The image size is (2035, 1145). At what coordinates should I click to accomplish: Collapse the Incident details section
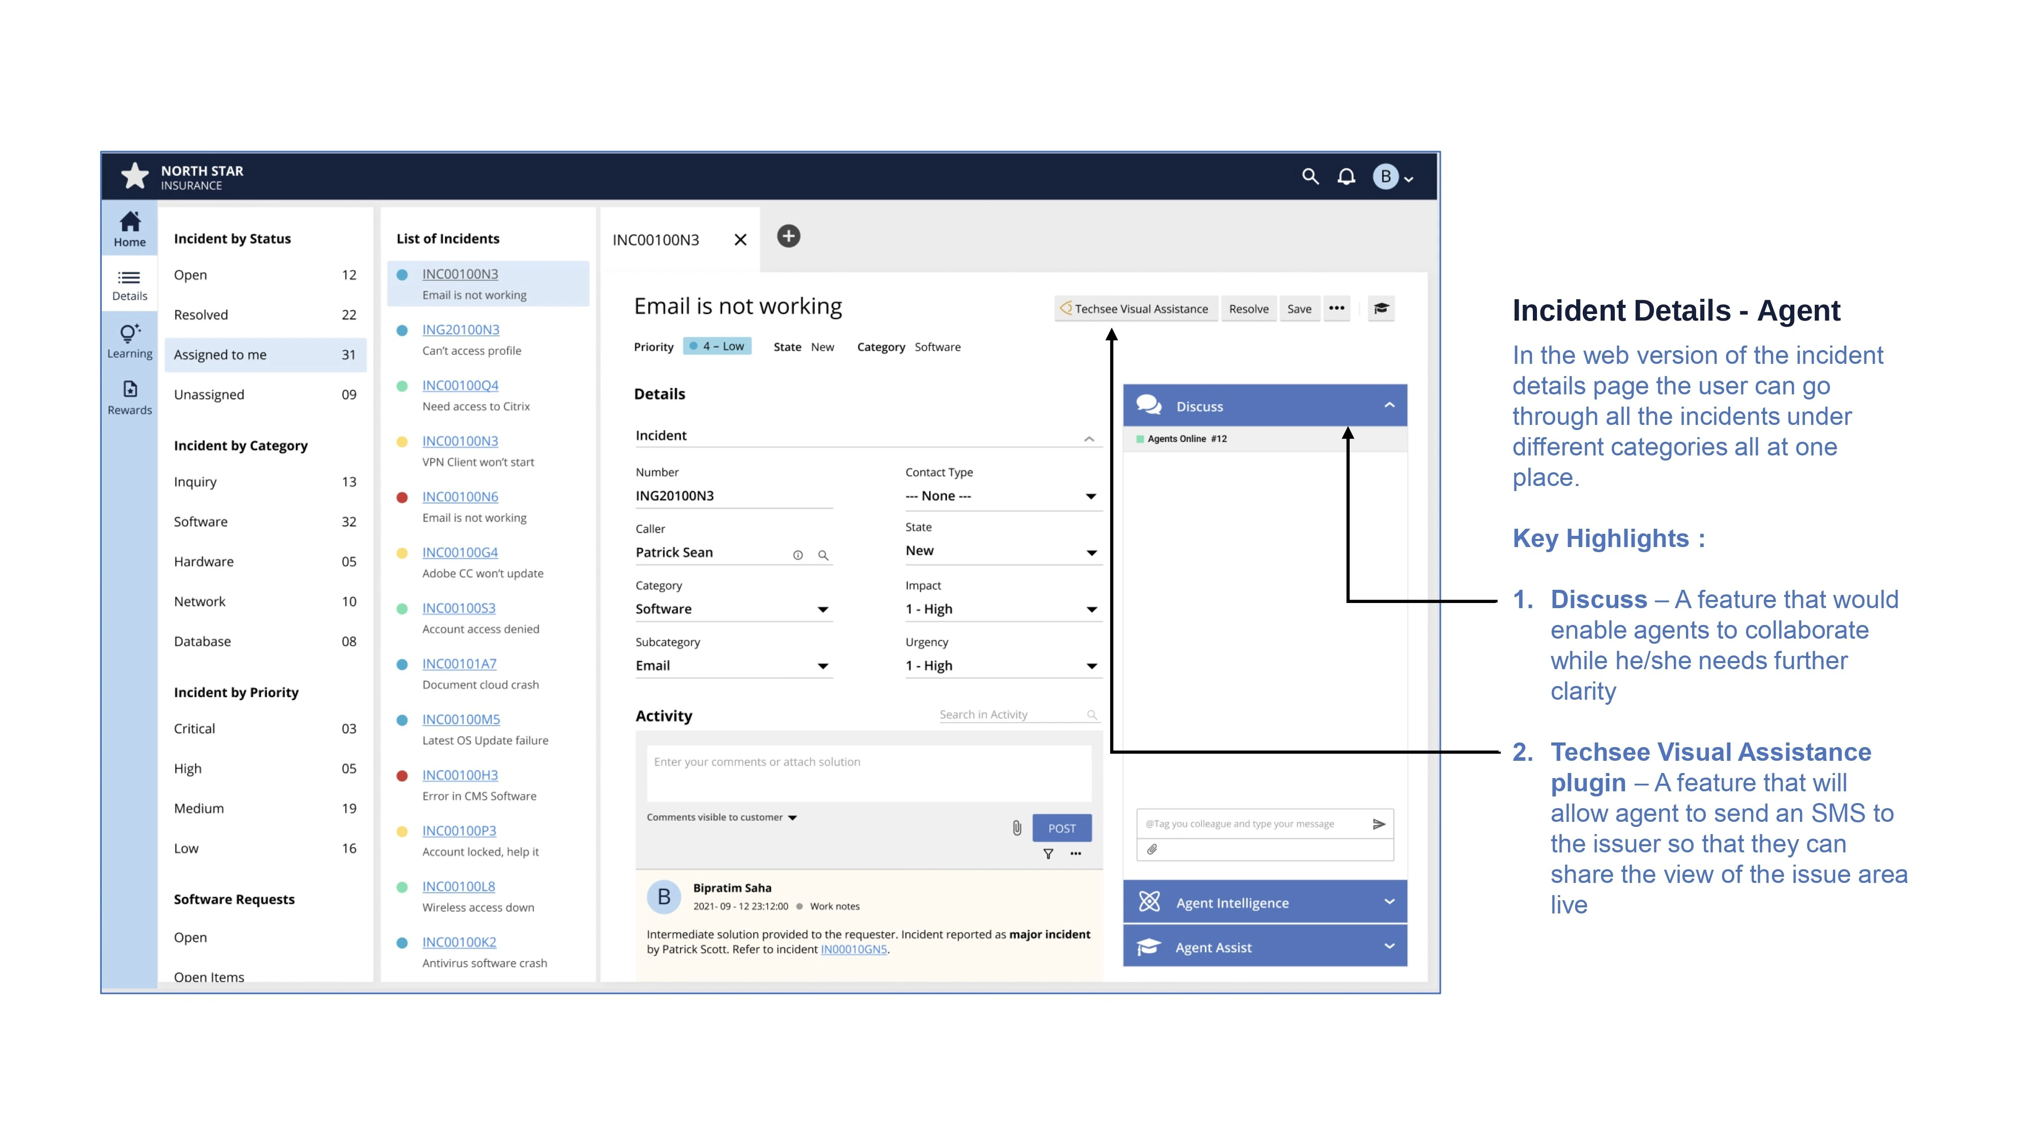(1089, 439)
